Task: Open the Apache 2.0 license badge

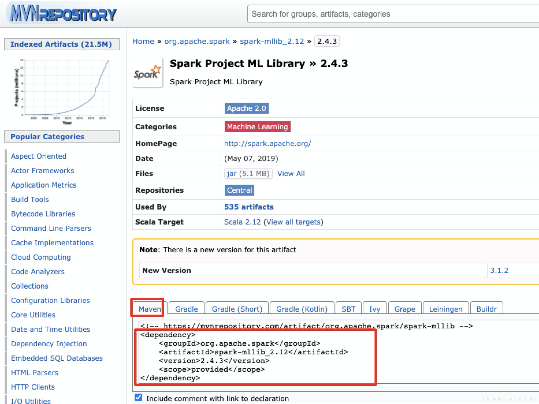Action: tap(246, 108)
